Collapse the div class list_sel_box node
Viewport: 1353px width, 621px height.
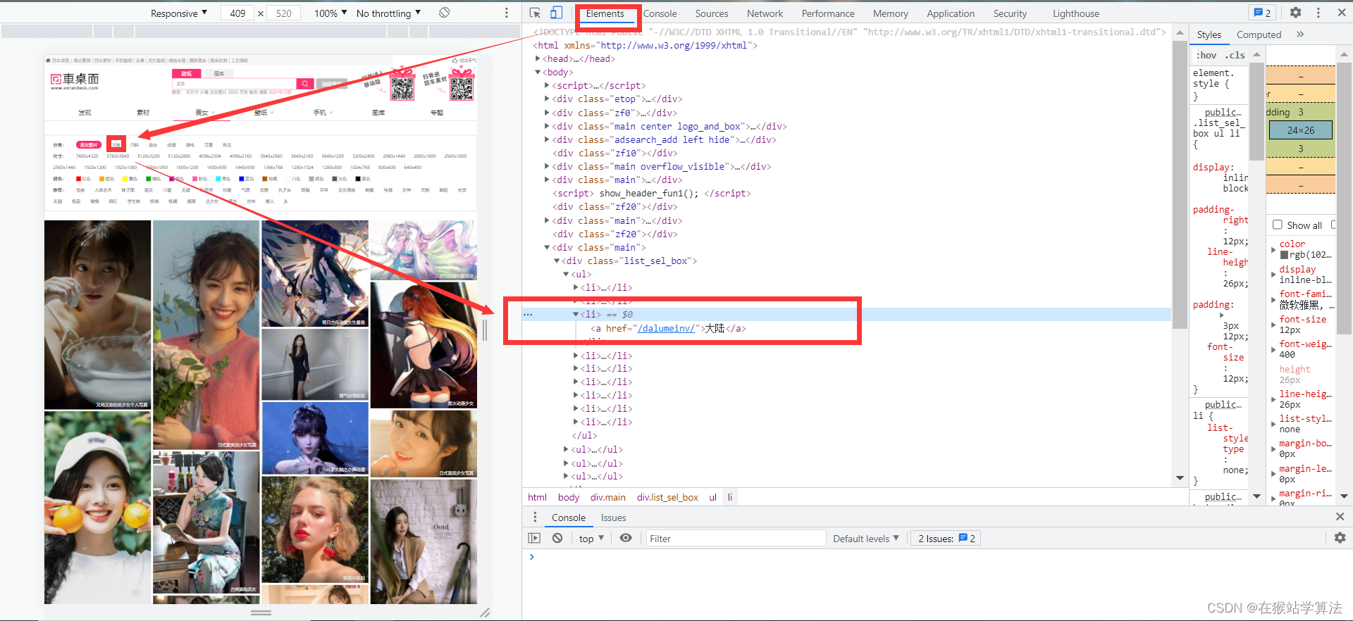coord(557,261)
